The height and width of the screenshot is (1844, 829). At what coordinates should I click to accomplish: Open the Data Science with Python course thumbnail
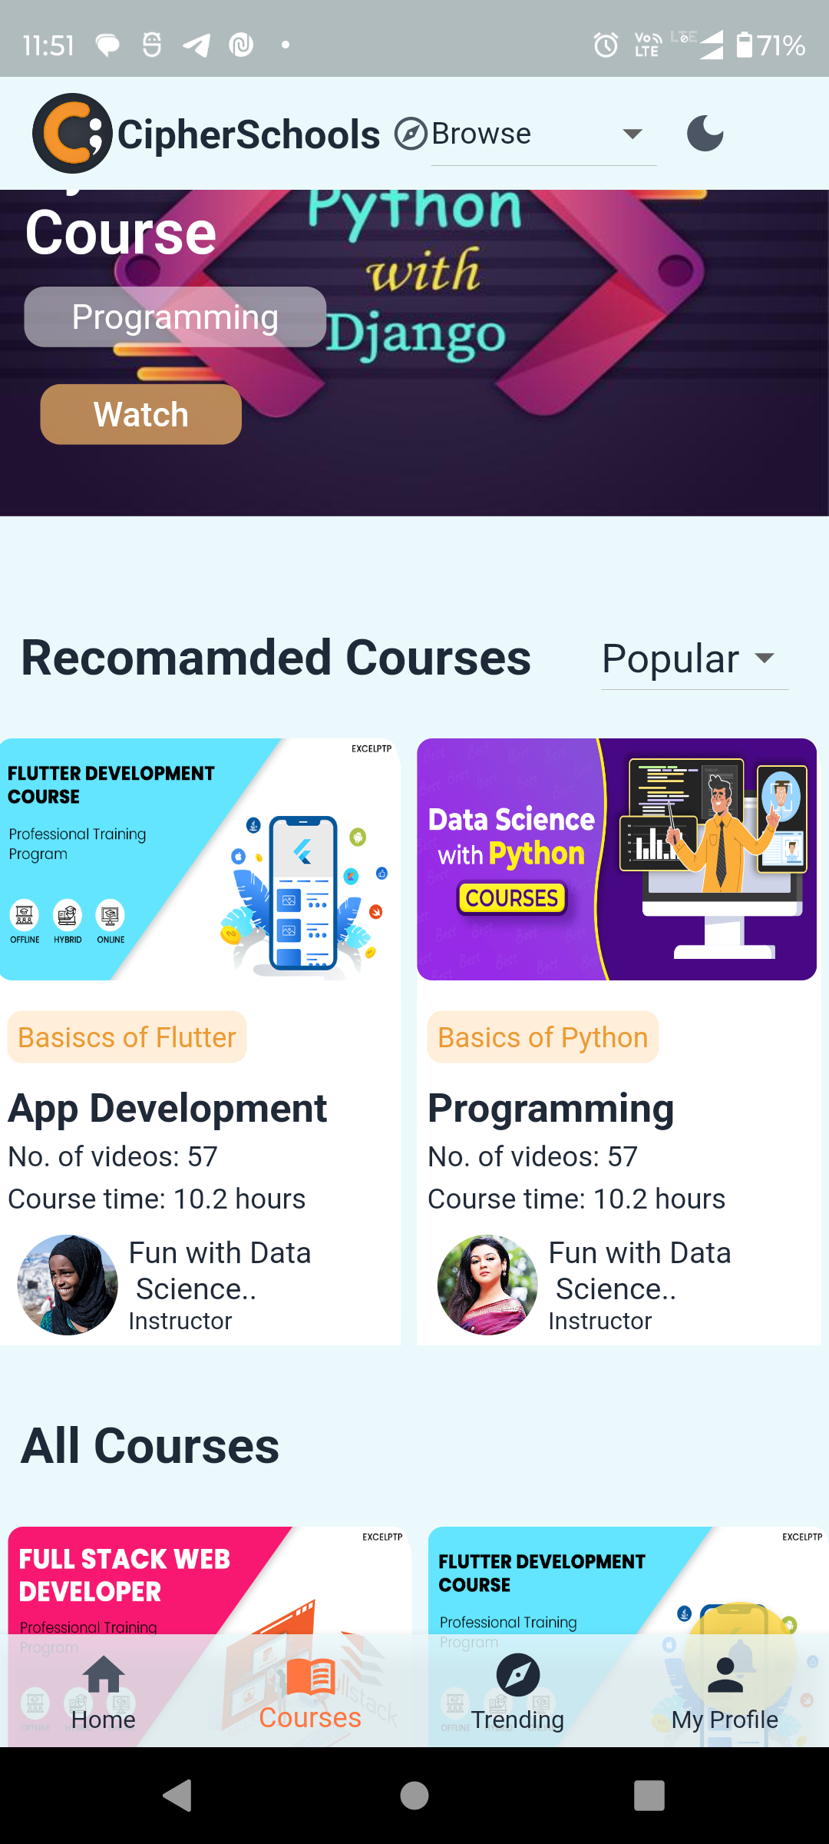pyautogui.click(x=617, y=859)
